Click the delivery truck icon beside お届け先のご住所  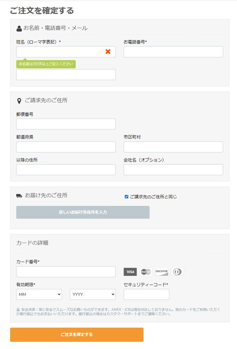(x=19, y=196)
